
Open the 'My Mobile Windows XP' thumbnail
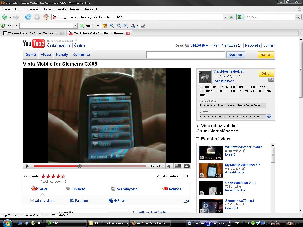coord(211,171)
